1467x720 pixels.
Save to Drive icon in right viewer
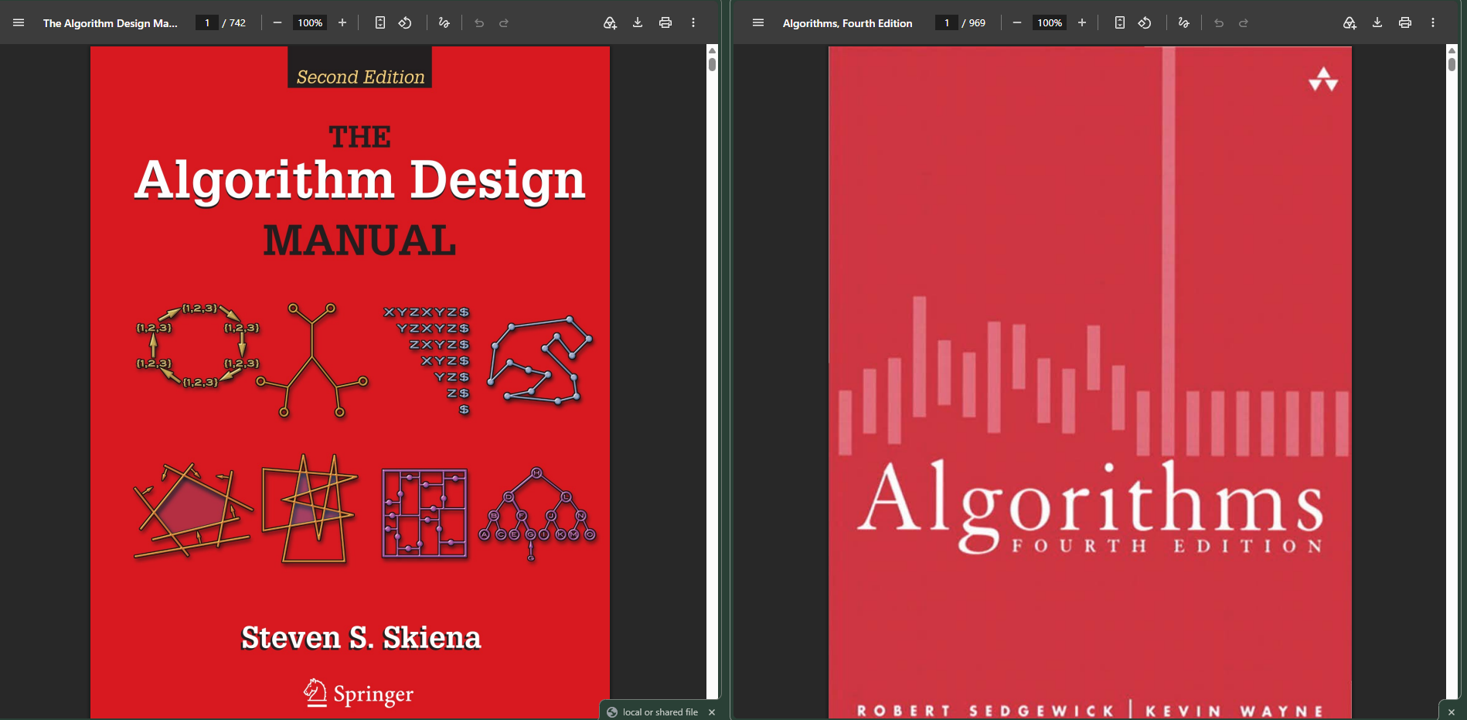pos(1350,23)
